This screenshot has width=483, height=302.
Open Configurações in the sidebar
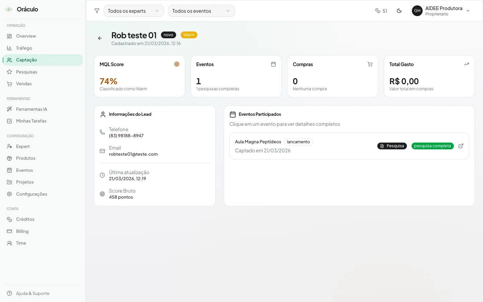tap(43, 194)
